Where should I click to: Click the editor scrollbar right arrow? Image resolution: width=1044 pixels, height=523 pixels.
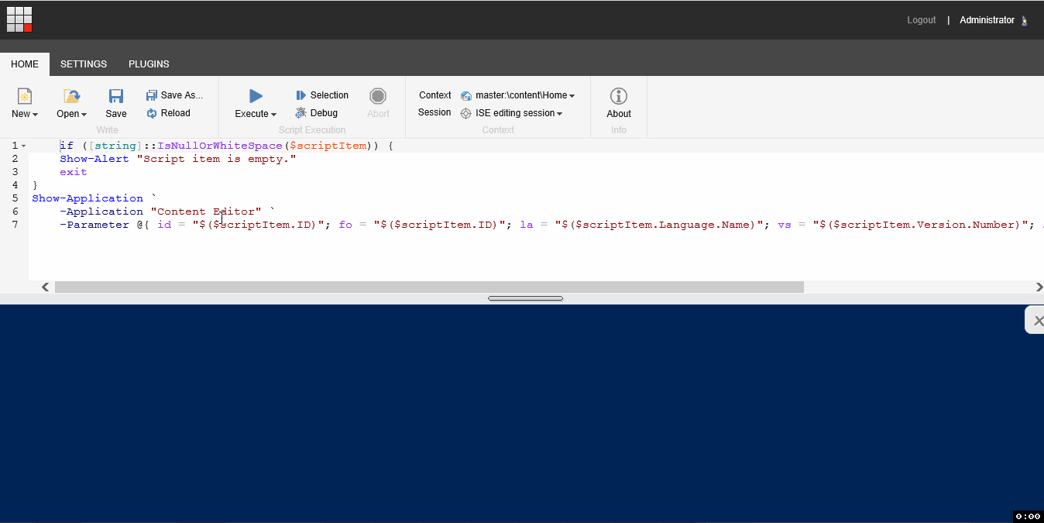pos(1039,287)
